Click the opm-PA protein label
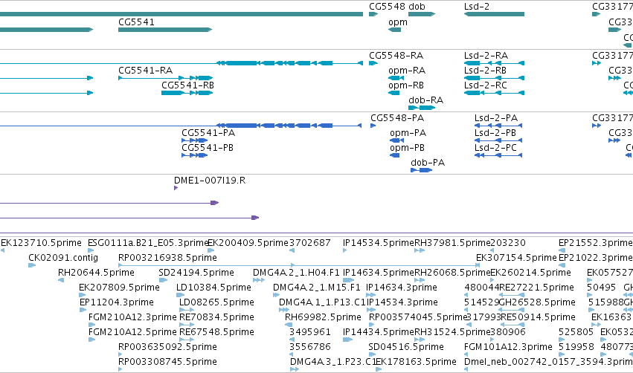This screenshot has height=373, width=633. (408, 133)
